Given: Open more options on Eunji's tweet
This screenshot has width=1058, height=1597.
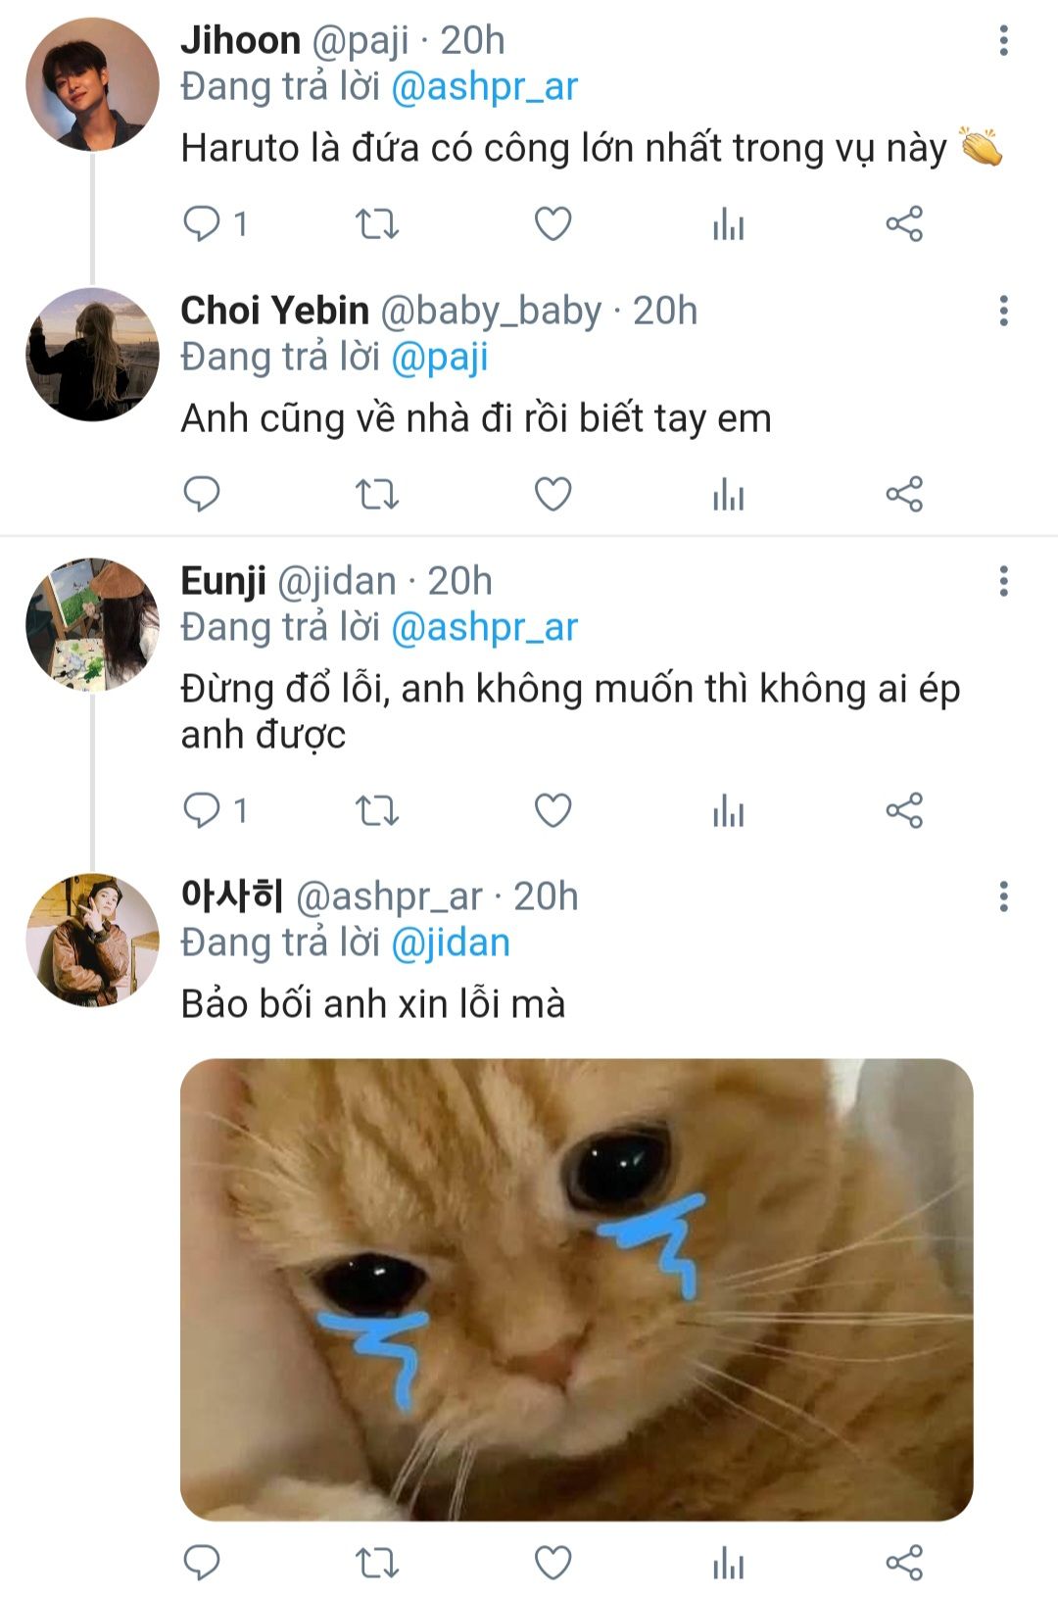Looking at the screenshot, I should (1003, 581).
